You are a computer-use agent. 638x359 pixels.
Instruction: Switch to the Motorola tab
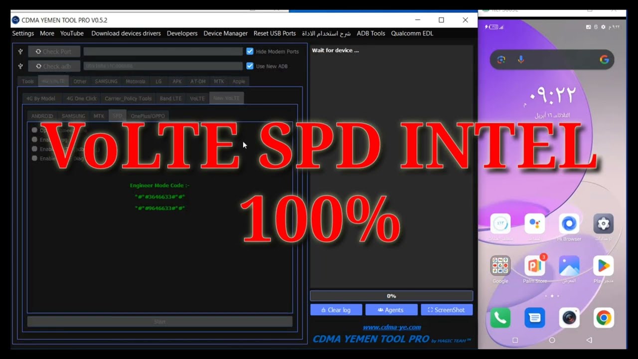pyautogui.click(x=136, y=81)
